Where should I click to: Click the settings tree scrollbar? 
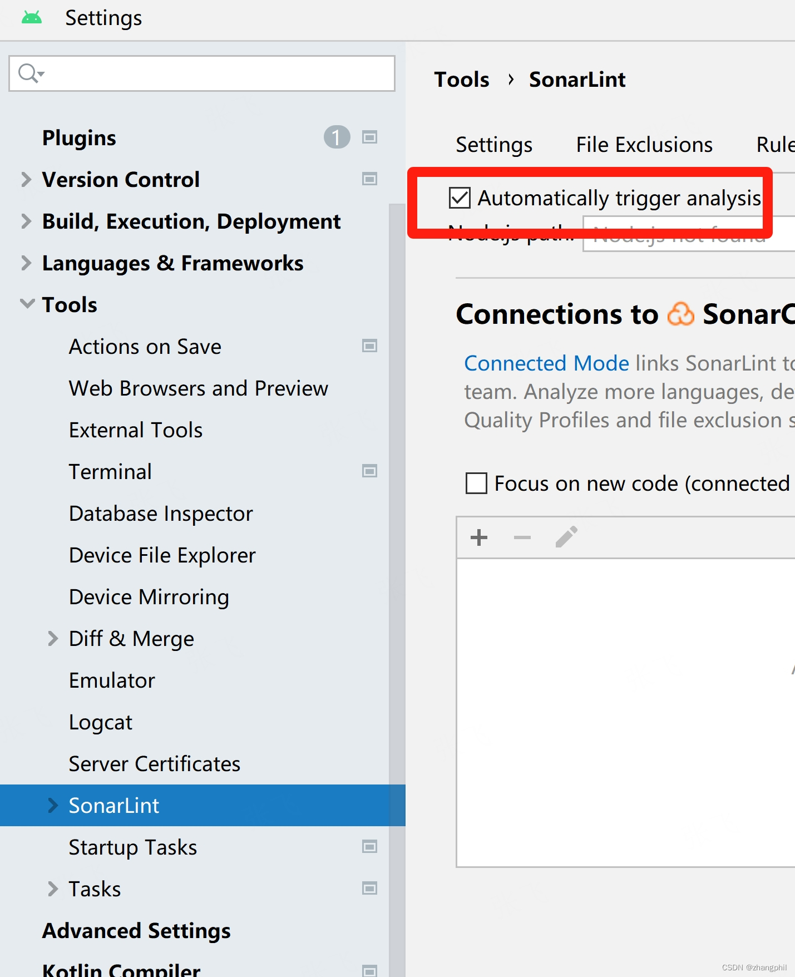[397, 590]
